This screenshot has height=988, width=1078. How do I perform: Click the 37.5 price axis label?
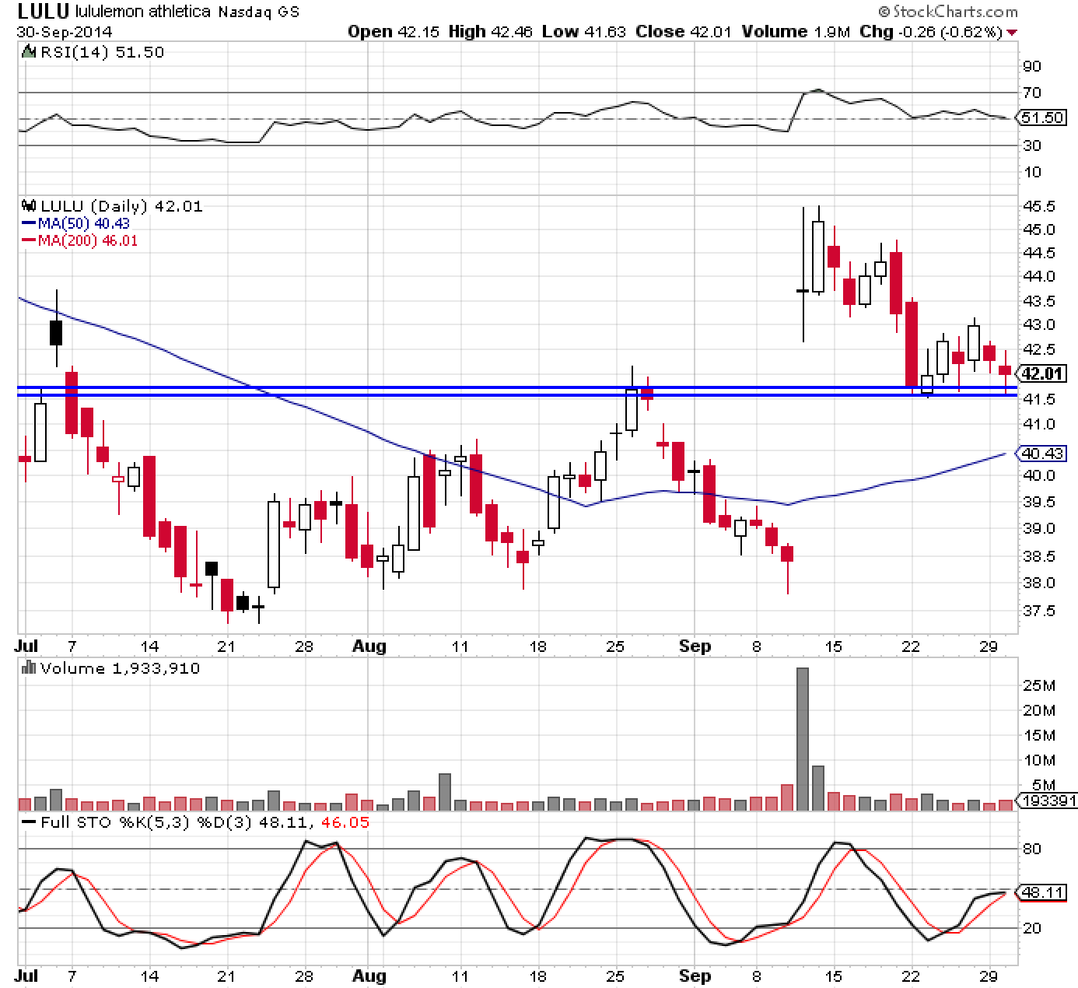tap(1039, 611)
